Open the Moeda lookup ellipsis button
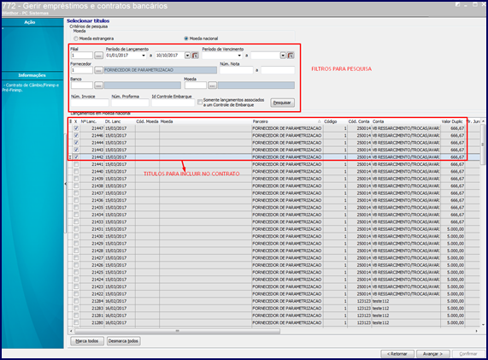 point(212,85)
